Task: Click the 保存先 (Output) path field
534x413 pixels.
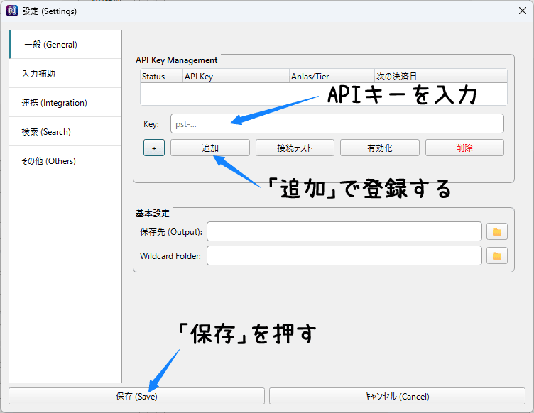Action: pyautogui.click(x=344, y=231)
